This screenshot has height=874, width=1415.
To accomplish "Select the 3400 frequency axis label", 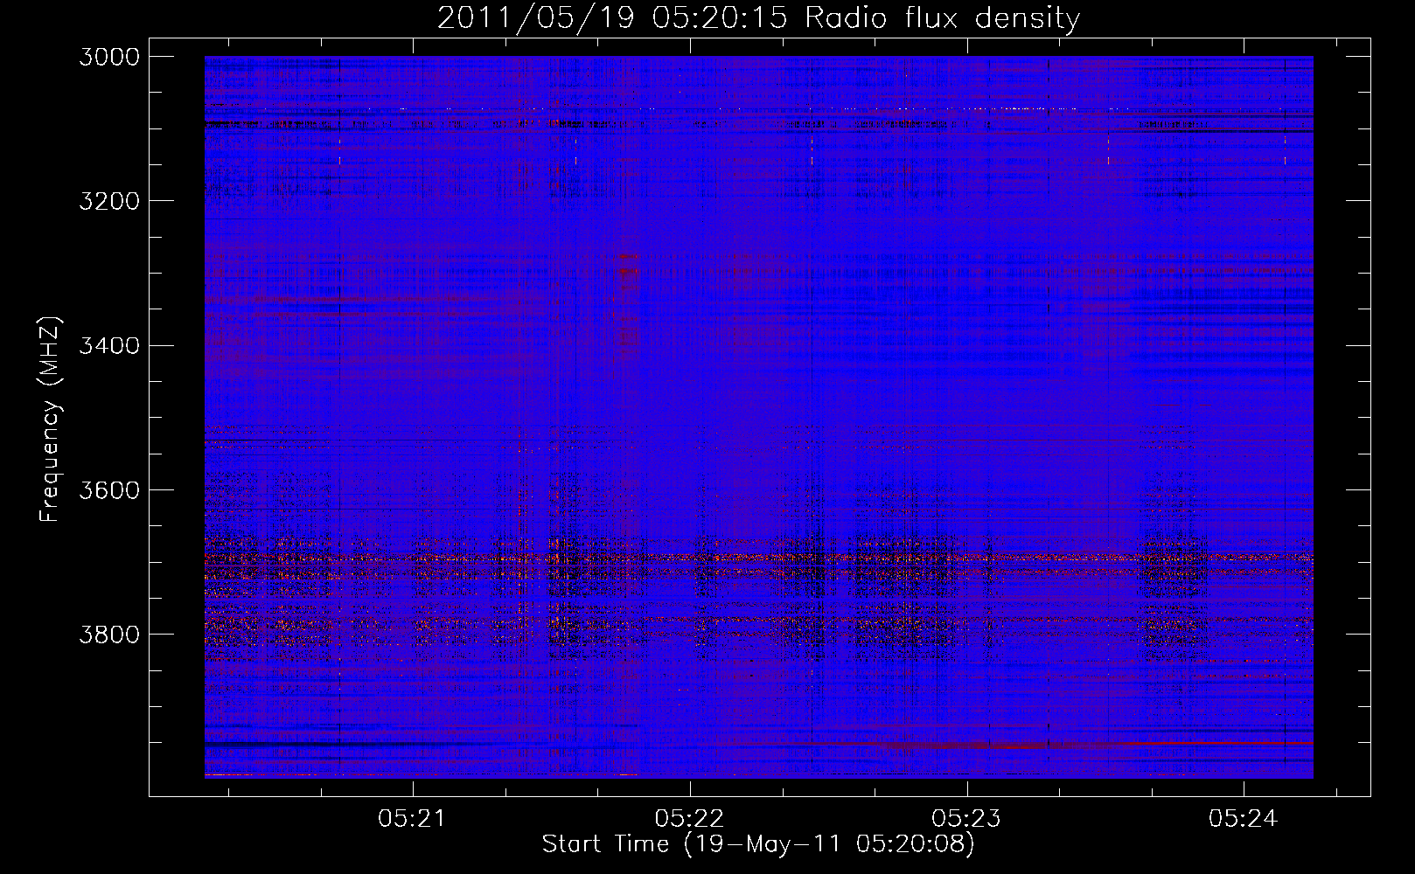I will pos(109,345).
